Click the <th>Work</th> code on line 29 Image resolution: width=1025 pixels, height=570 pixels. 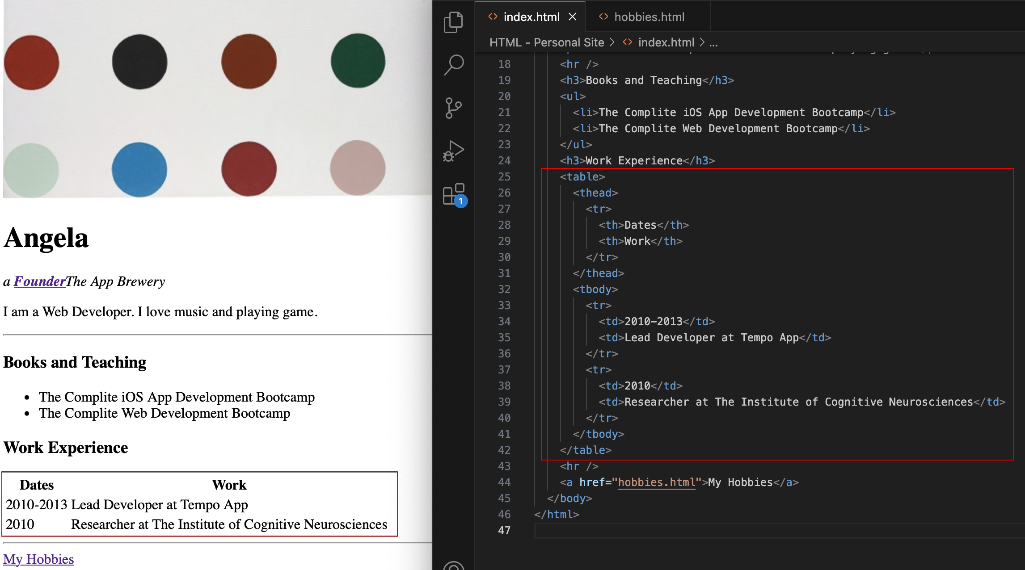tap(641, 241)
